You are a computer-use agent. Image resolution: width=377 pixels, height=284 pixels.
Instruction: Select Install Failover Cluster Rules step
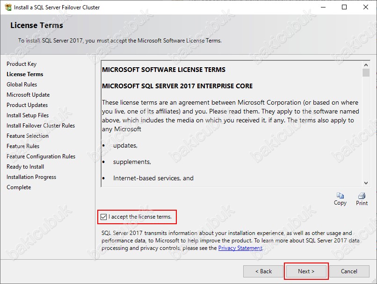[41, 126]
